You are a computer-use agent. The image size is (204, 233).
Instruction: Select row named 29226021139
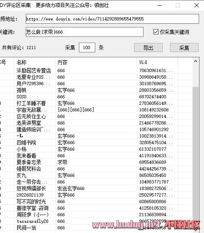point(96,195)
